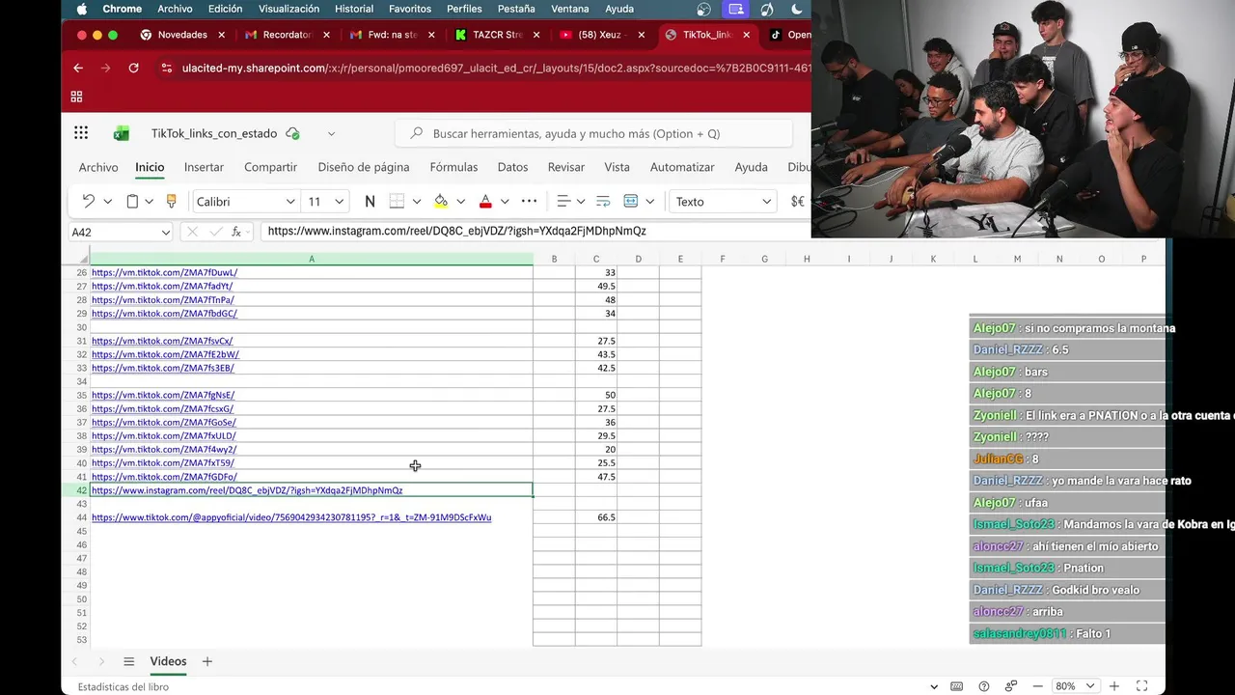
Task: Switch to the Fórmulas ribbon tab
Action: (x=453, y=167)
